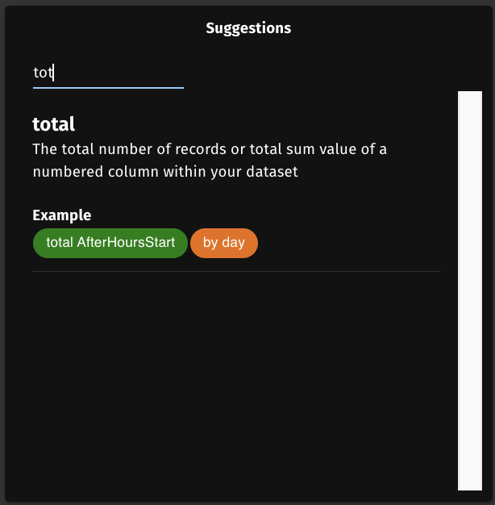Click the word "total" inside green pill
Screen dimensions: 495x505
click(x=60, y=243)
